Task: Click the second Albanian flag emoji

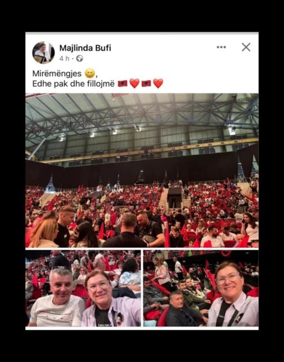Action: 146,84
